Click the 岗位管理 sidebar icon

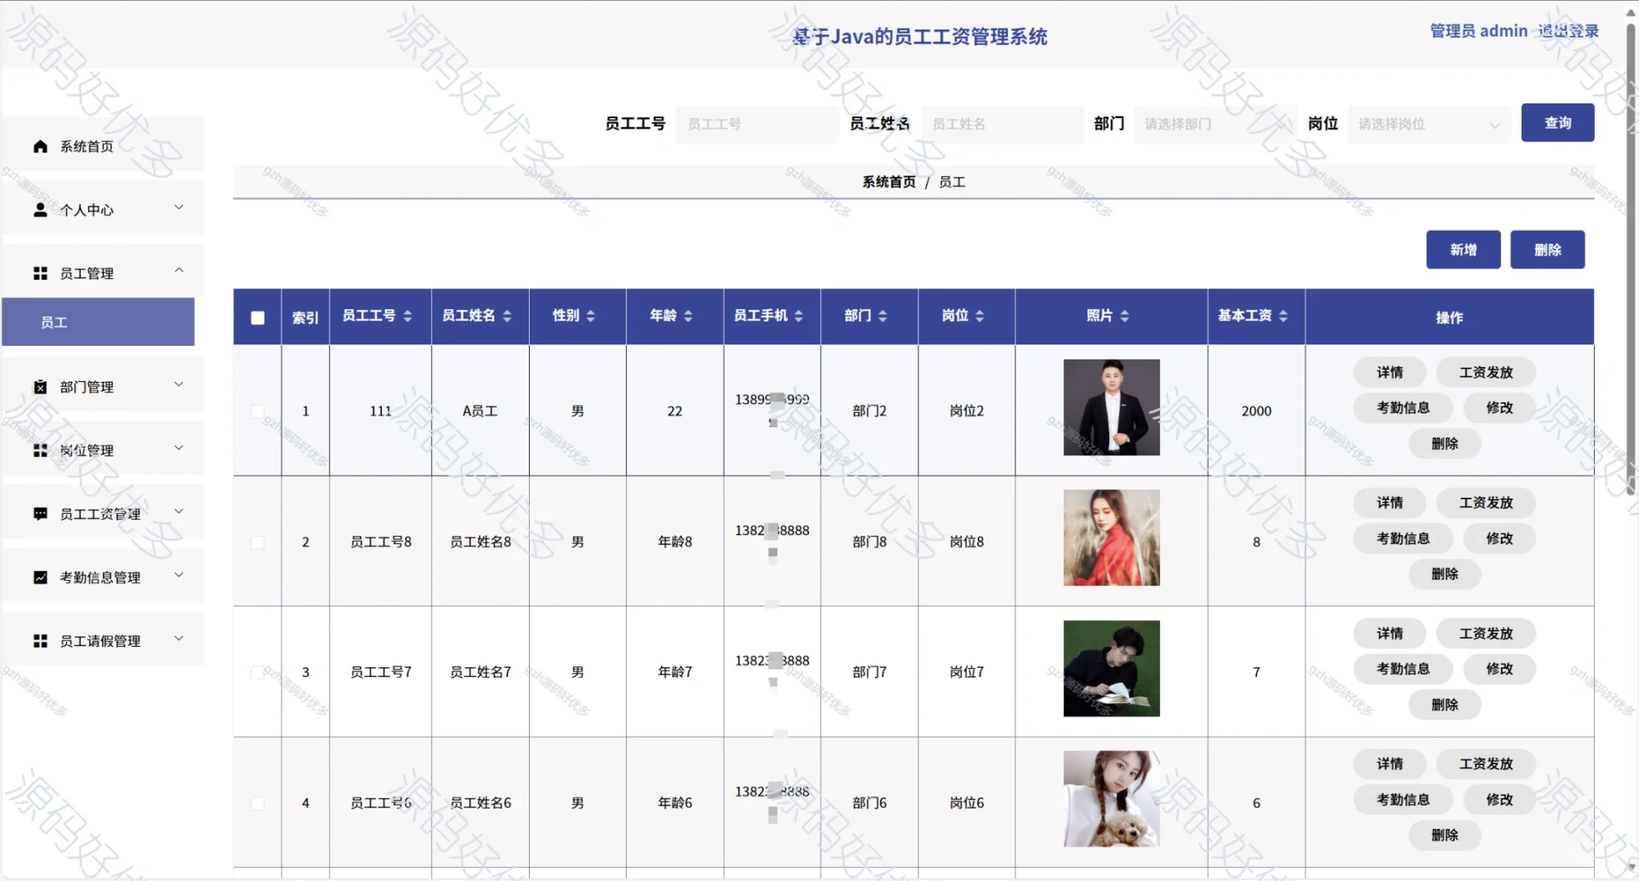(x=40, y=449)
